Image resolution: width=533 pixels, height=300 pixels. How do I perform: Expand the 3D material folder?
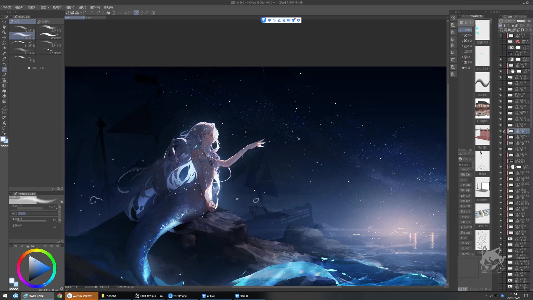[x=462, y=57]
